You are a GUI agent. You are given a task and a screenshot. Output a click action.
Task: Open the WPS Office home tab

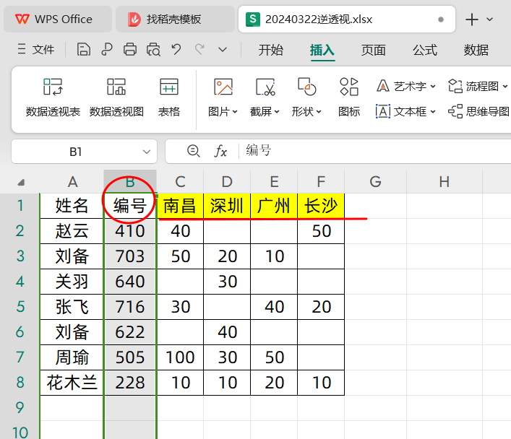pyautogui.click(x=58, y=19)
